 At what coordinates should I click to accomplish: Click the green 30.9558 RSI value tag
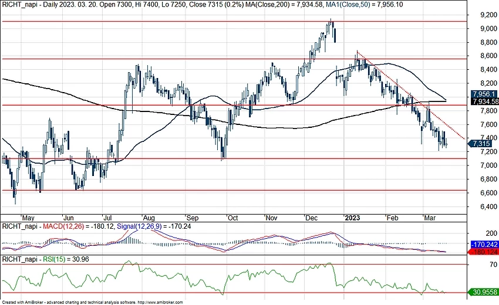coord(484,292)
